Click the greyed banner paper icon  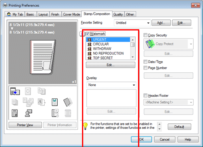pos(68,113)
